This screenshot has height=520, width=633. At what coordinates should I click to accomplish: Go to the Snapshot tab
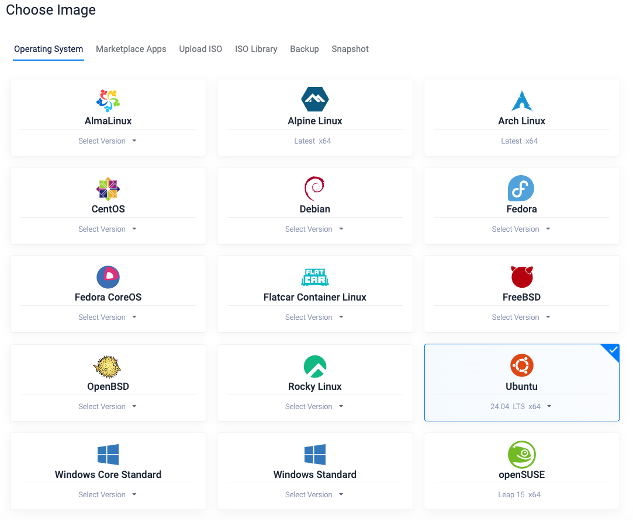[350, 49]
